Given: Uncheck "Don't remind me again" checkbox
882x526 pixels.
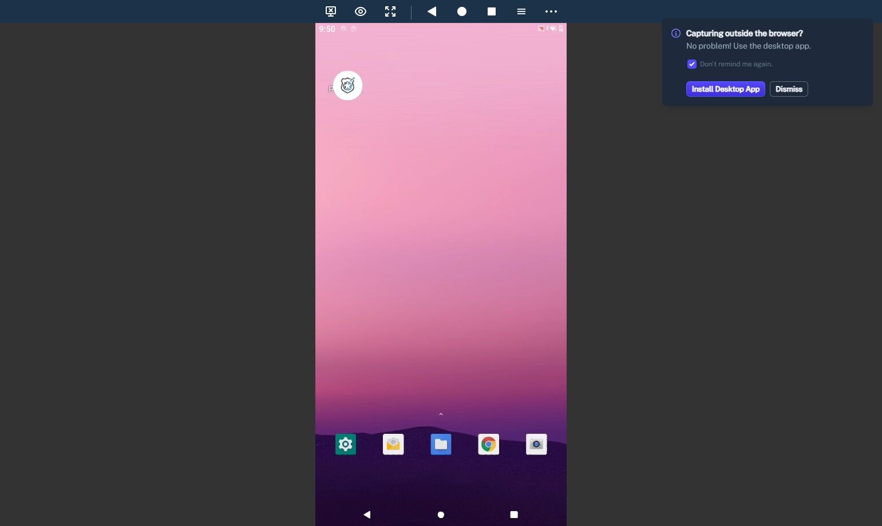Looking at the screenshot, I should click(x=692, y=64).
